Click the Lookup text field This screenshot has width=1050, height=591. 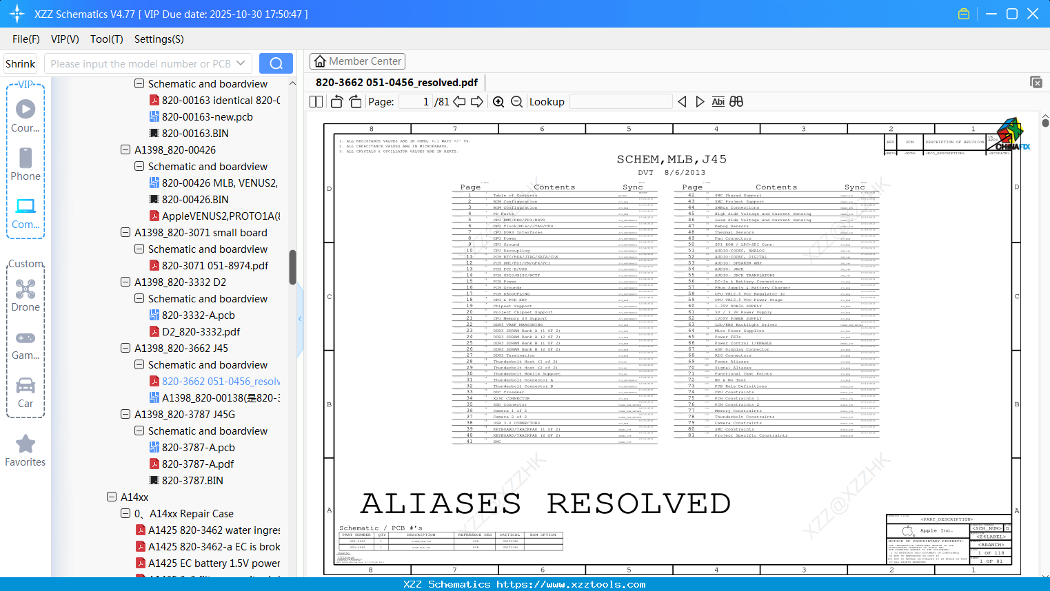tap(621, 102)
